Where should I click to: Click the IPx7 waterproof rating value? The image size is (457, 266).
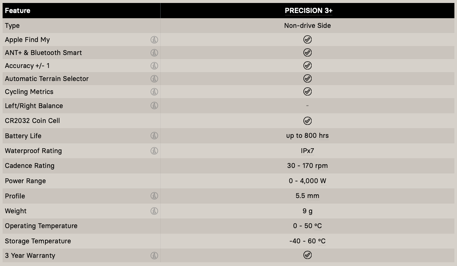(307, 151)
